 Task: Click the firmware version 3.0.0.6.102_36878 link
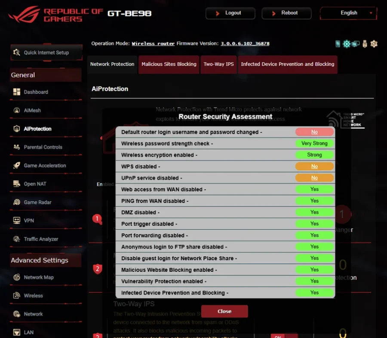click(245, 44)
